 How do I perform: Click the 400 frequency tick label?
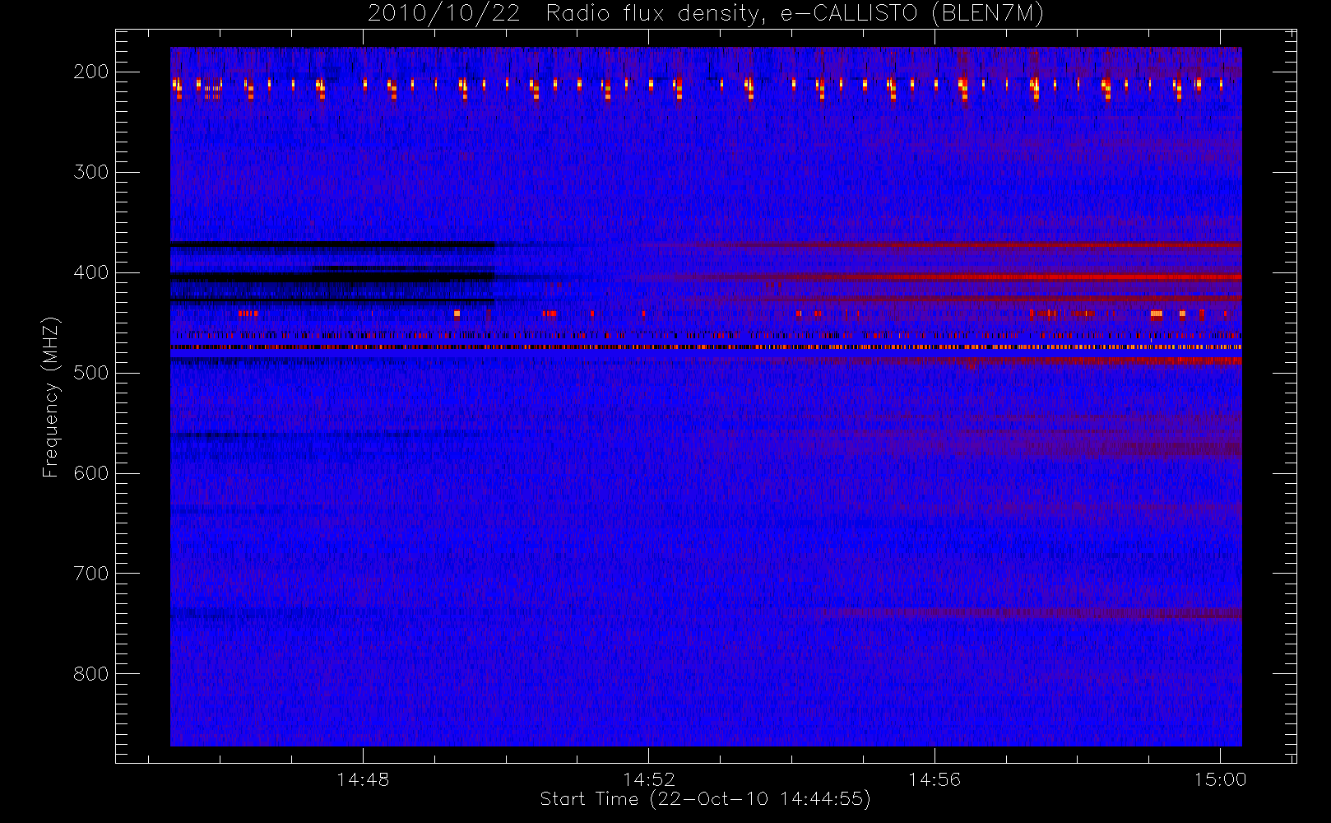pos(91,272)
